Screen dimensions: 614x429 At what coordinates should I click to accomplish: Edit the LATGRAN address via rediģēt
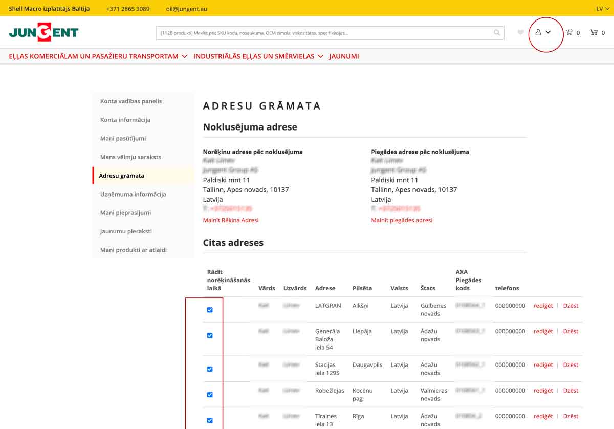543,306
